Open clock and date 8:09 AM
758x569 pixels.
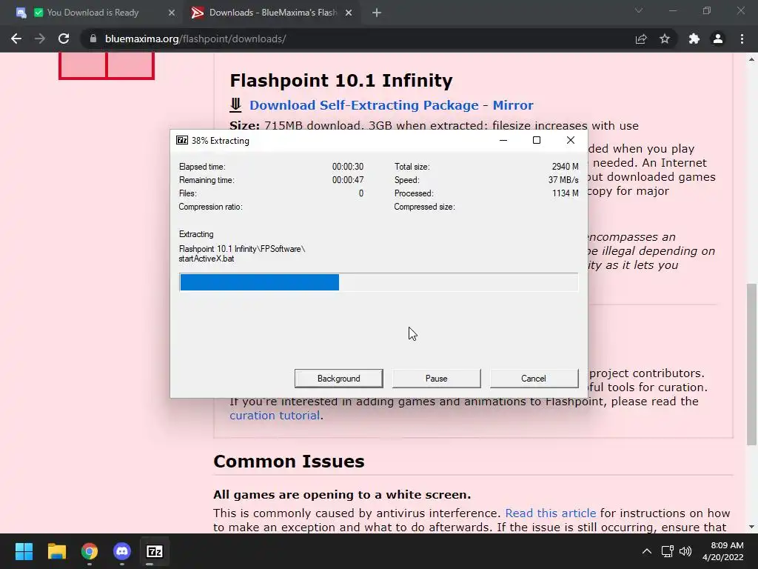pyautogui.click(x=722, y=551)
